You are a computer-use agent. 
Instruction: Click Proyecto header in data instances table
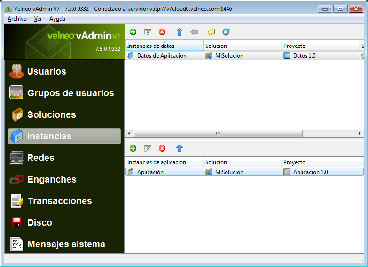point(320,46)
